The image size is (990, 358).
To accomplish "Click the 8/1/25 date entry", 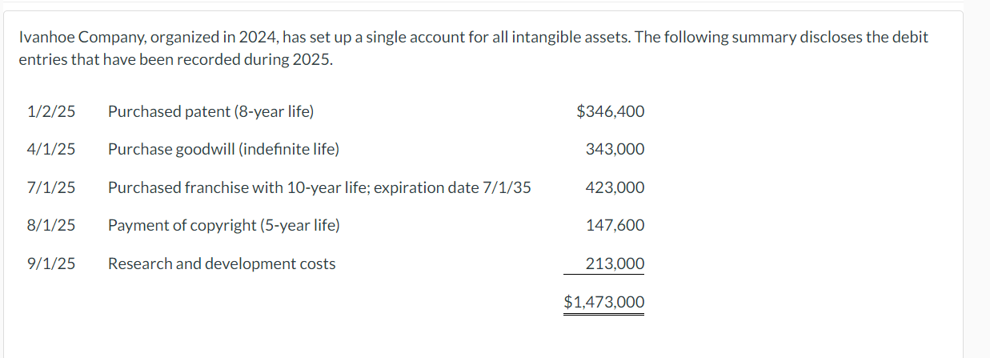I will point(51,226).
